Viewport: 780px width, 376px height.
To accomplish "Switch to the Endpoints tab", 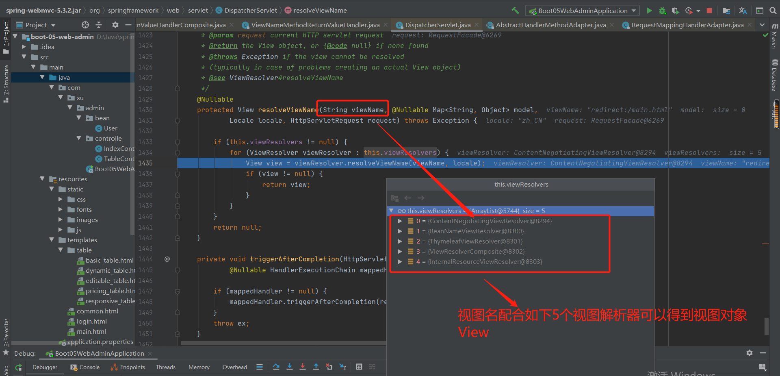I will click(x=128, y=367).
